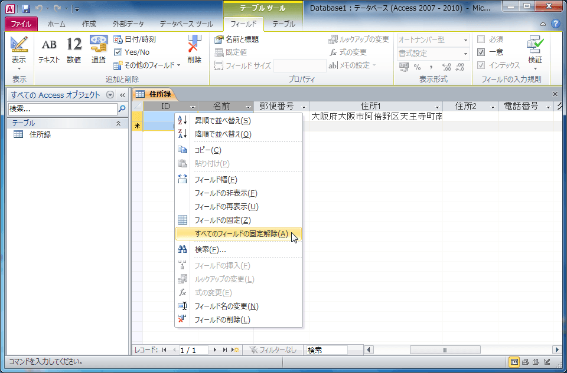
Task: Open 検索 binoculars menu entry
Action: [x=239, y=250]
